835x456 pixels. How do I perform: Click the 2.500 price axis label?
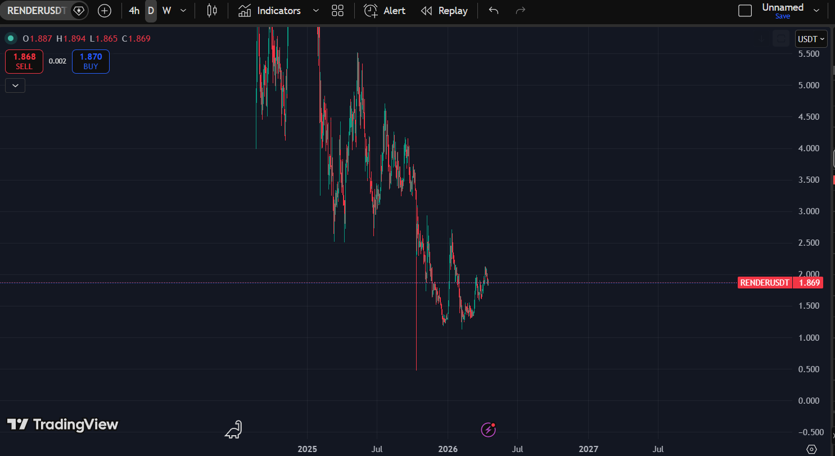pos(809,243)
